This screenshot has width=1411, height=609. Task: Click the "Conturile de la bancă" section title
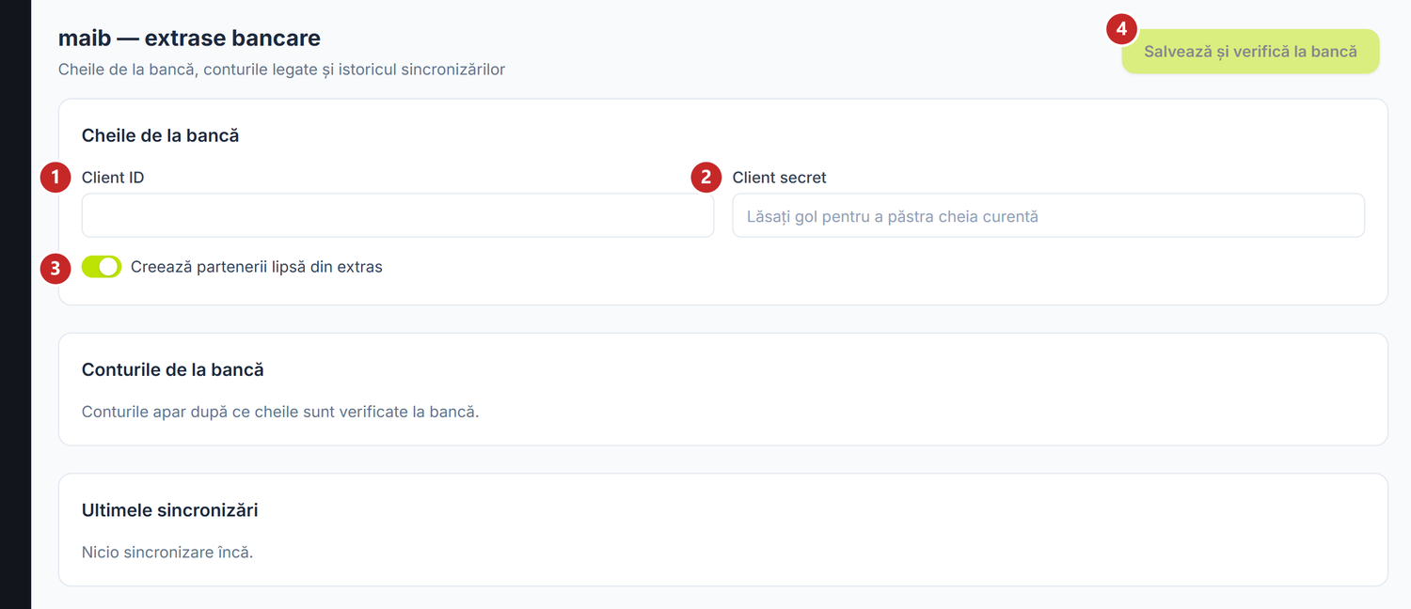(173, 370)
